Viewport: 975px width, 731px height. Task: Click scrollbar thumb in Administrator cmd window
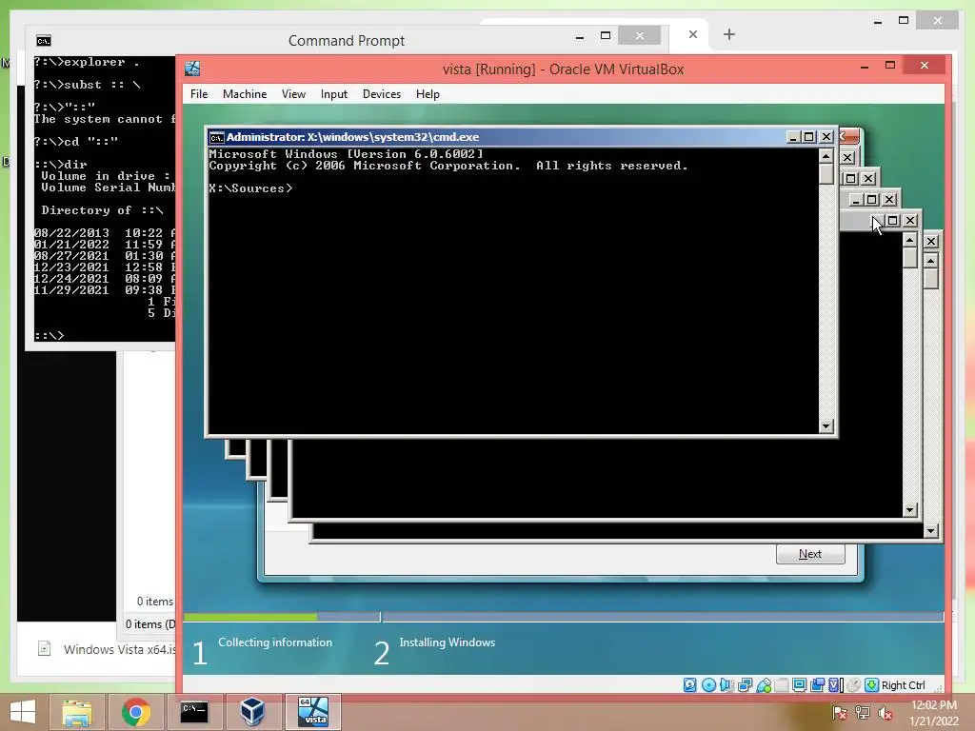(x=826, y=173)
